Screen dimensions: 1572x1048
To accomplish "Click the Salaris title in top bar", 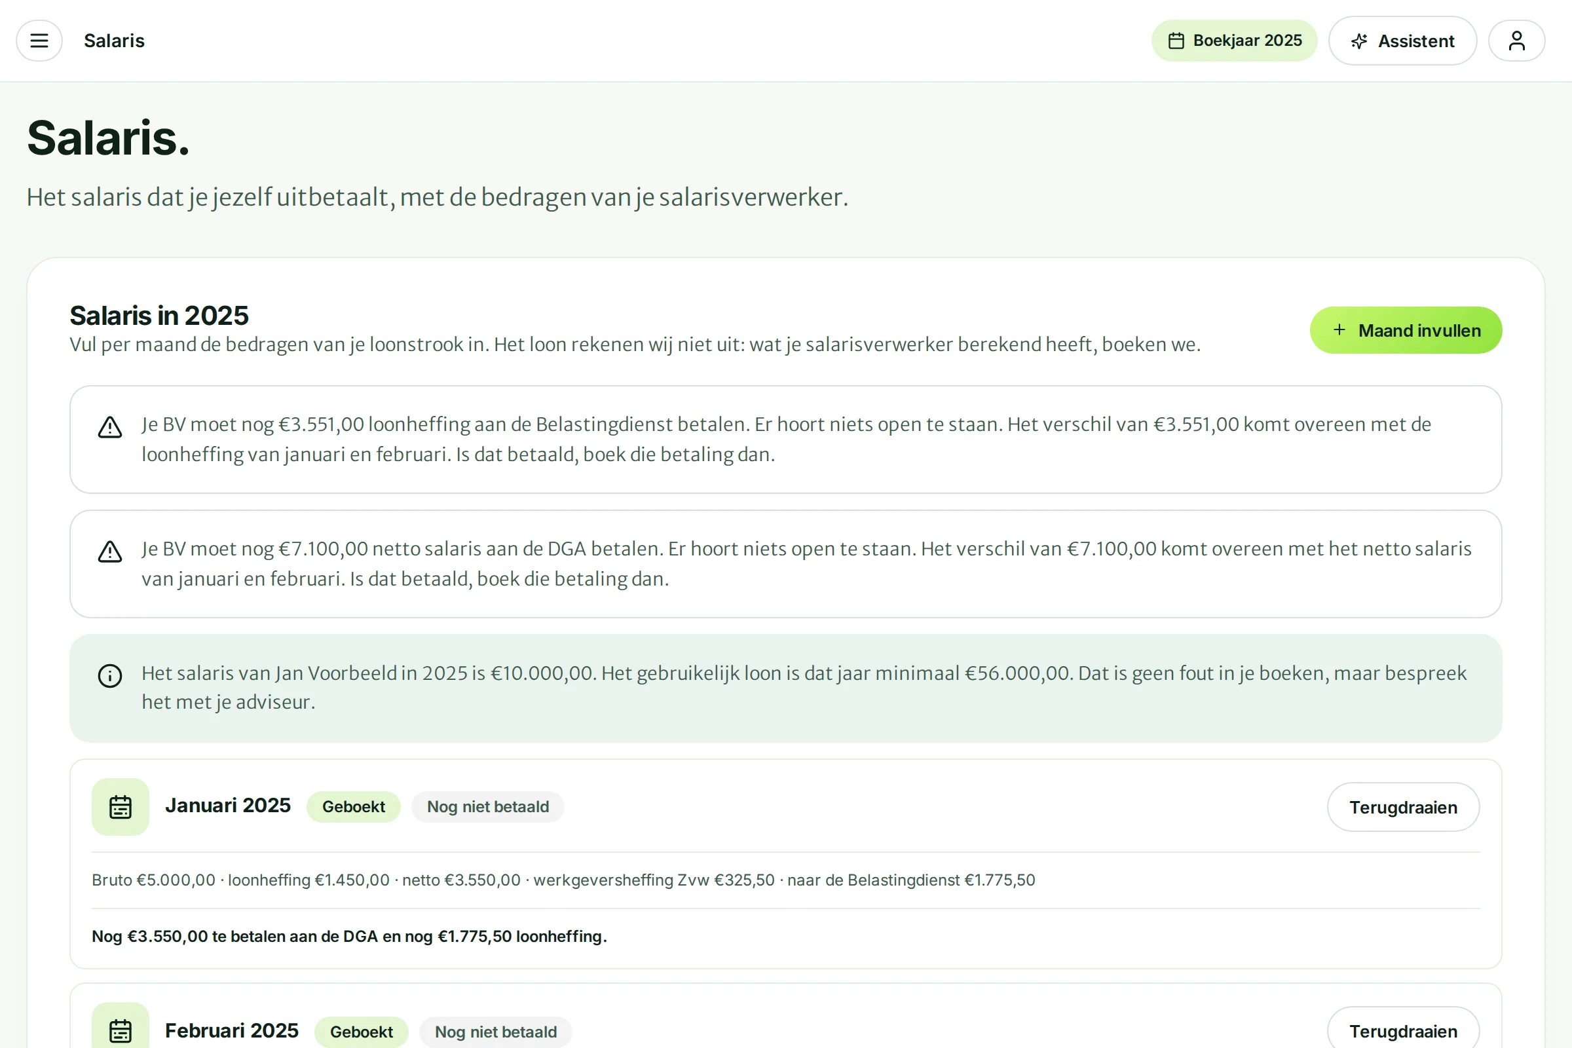I will tap(114, 41).
